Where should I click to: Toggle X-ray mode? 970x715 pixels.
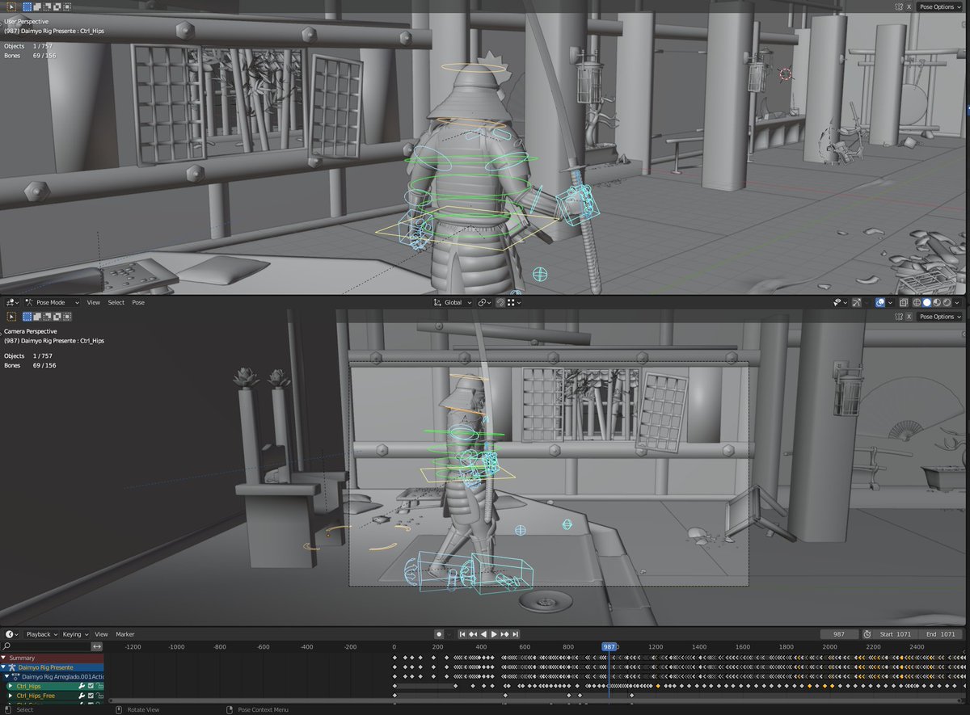tap(904, 302)
